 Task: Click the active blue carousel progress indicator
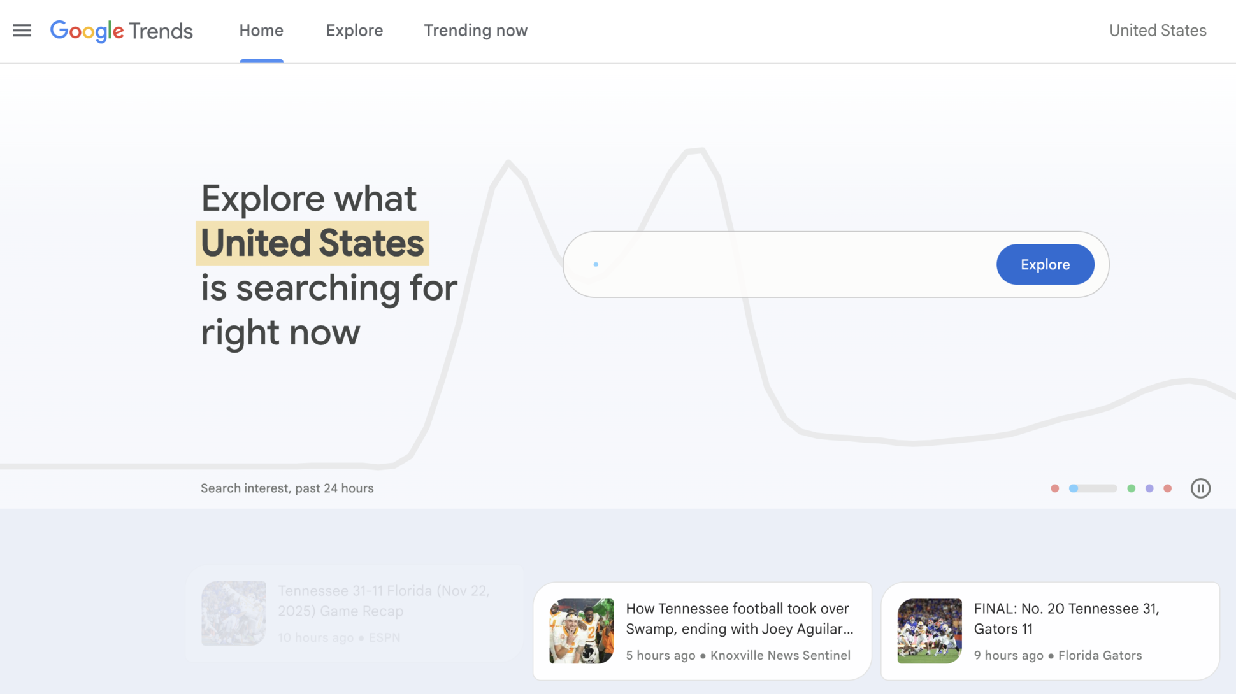[x=1074, y=488]
